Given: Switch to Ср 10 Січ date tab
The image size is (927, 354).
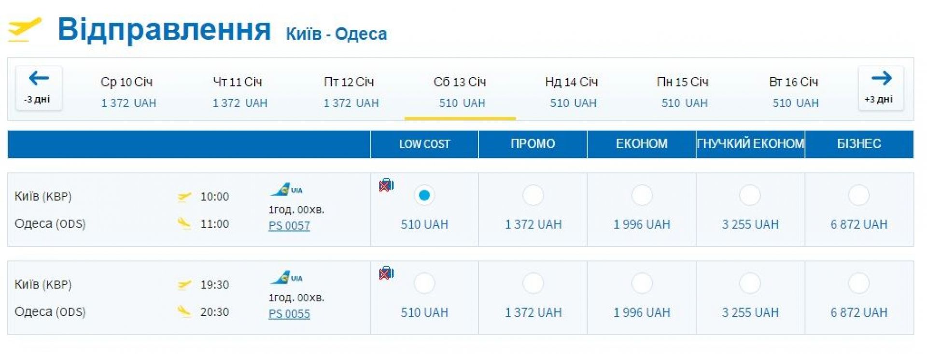Looking at the screenshot, I should [127, 92].
